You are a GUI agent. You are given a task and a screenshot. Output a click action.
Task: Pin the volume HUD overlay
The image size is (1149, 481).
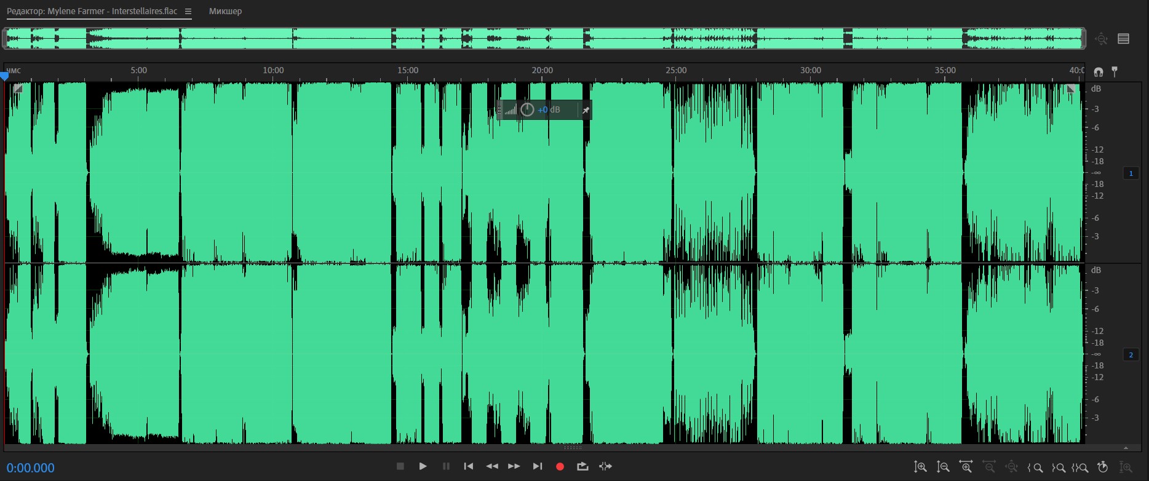(586, 110)
